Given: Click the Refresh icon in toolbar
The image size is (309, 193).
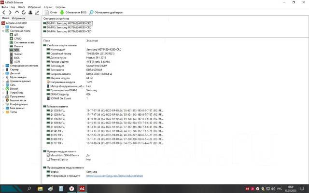Looking at the screenshot, I should point(23,12).
